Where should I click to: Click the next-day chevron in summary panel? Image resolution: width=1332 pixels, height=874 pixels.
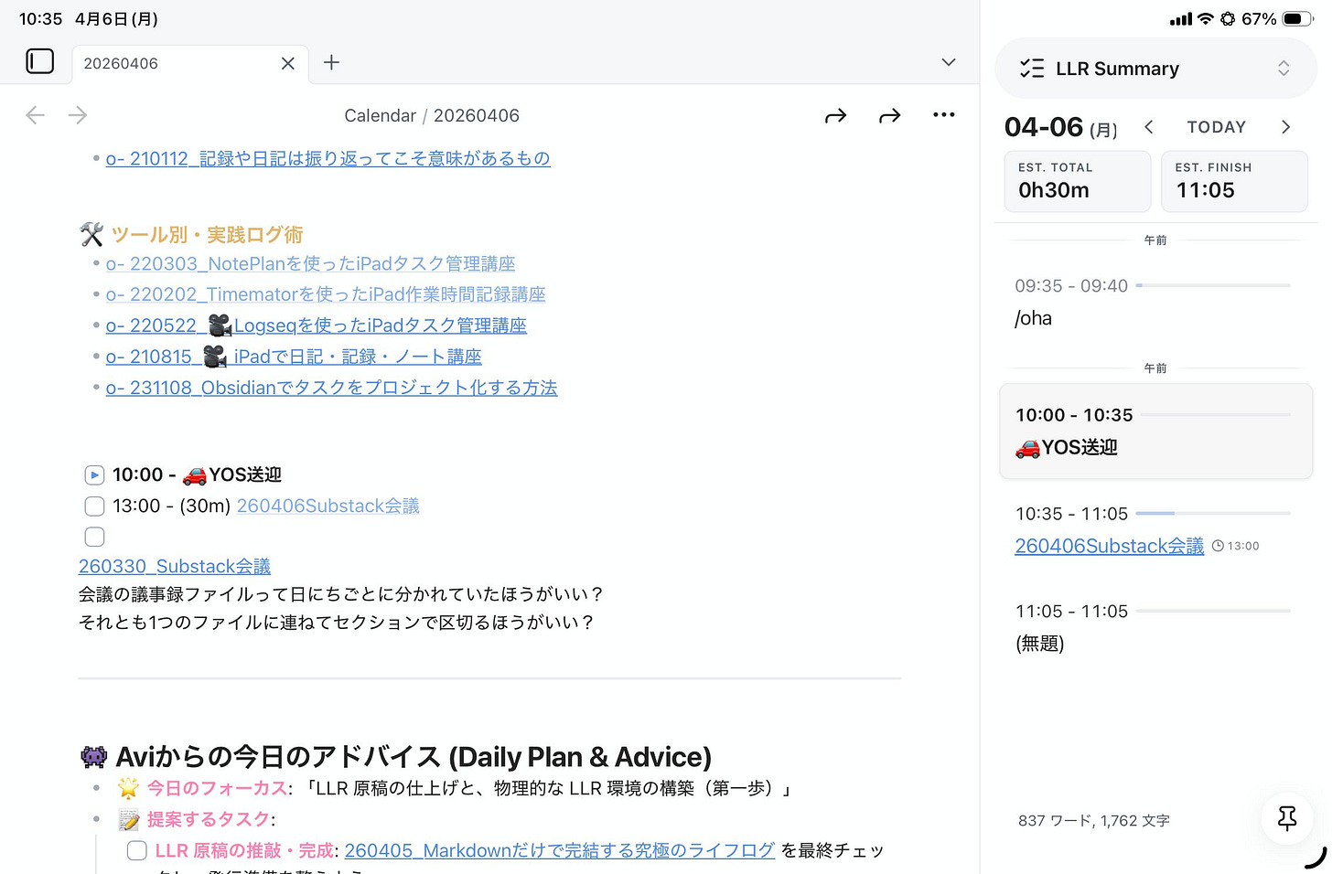coord(1286,127)
